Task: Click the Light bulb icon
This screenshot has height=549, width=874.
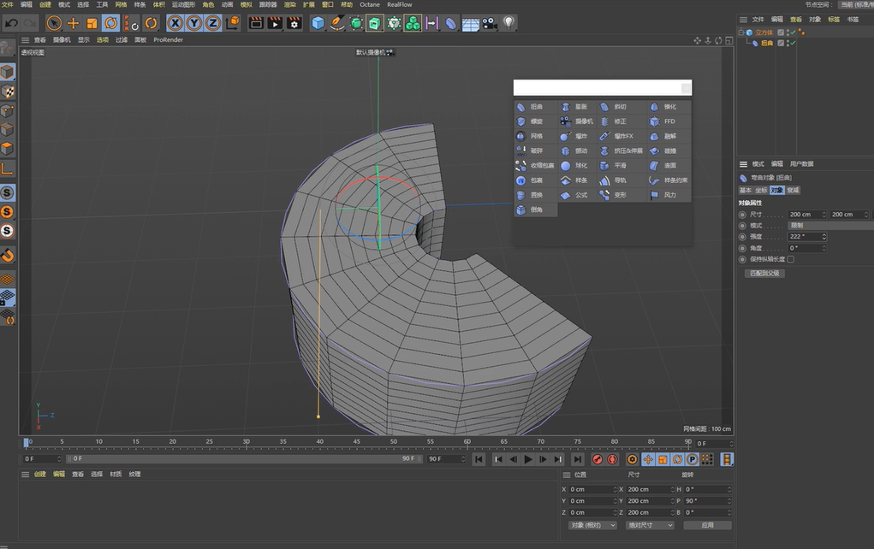Action: pos(508,23)
